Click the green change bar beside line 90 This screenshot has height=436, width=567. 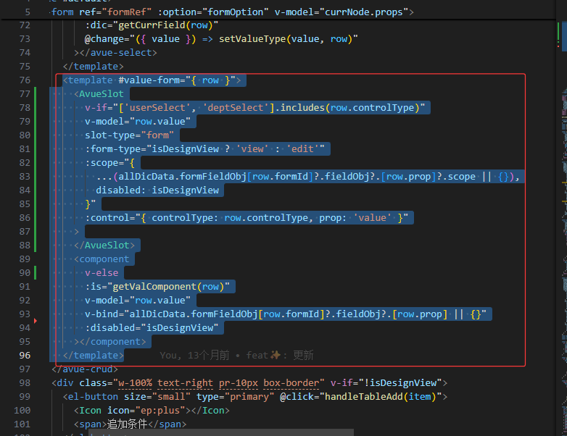35,273
